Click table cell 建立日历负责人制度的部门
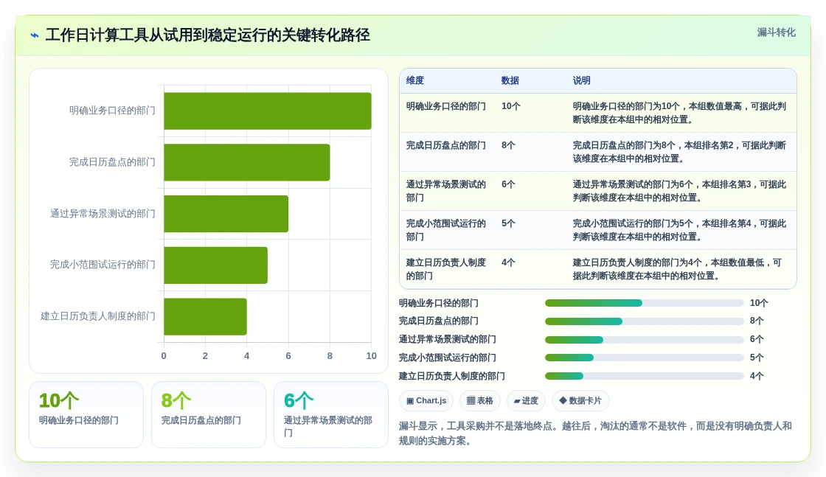The height and width of the screenshot is (477, 826). tap(445, 269)
